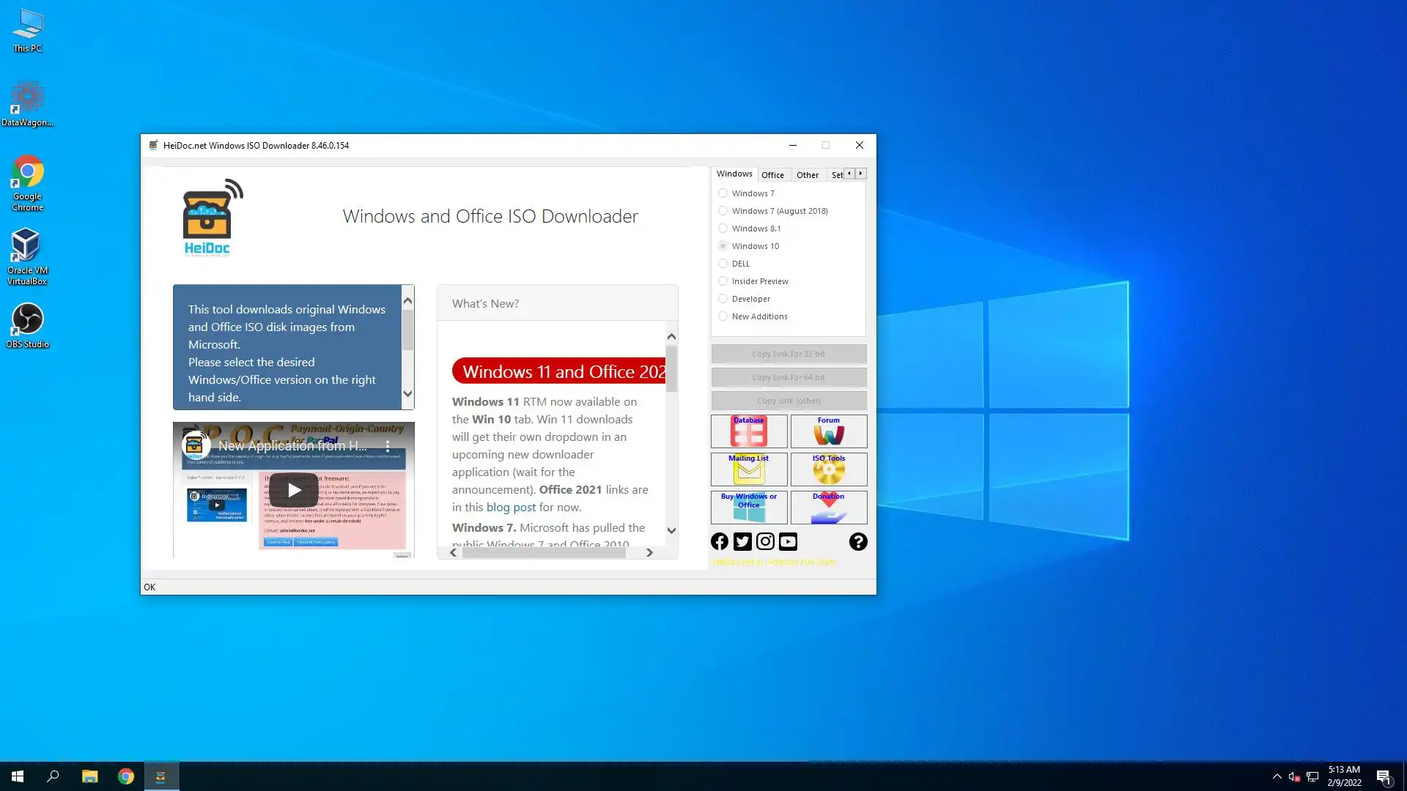Click the help question mark icon
The image size is (1407, 791).
pyautogui.click(x=858, y=541)
